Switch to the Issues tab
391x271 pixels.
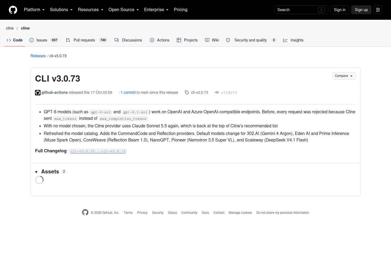44,40
